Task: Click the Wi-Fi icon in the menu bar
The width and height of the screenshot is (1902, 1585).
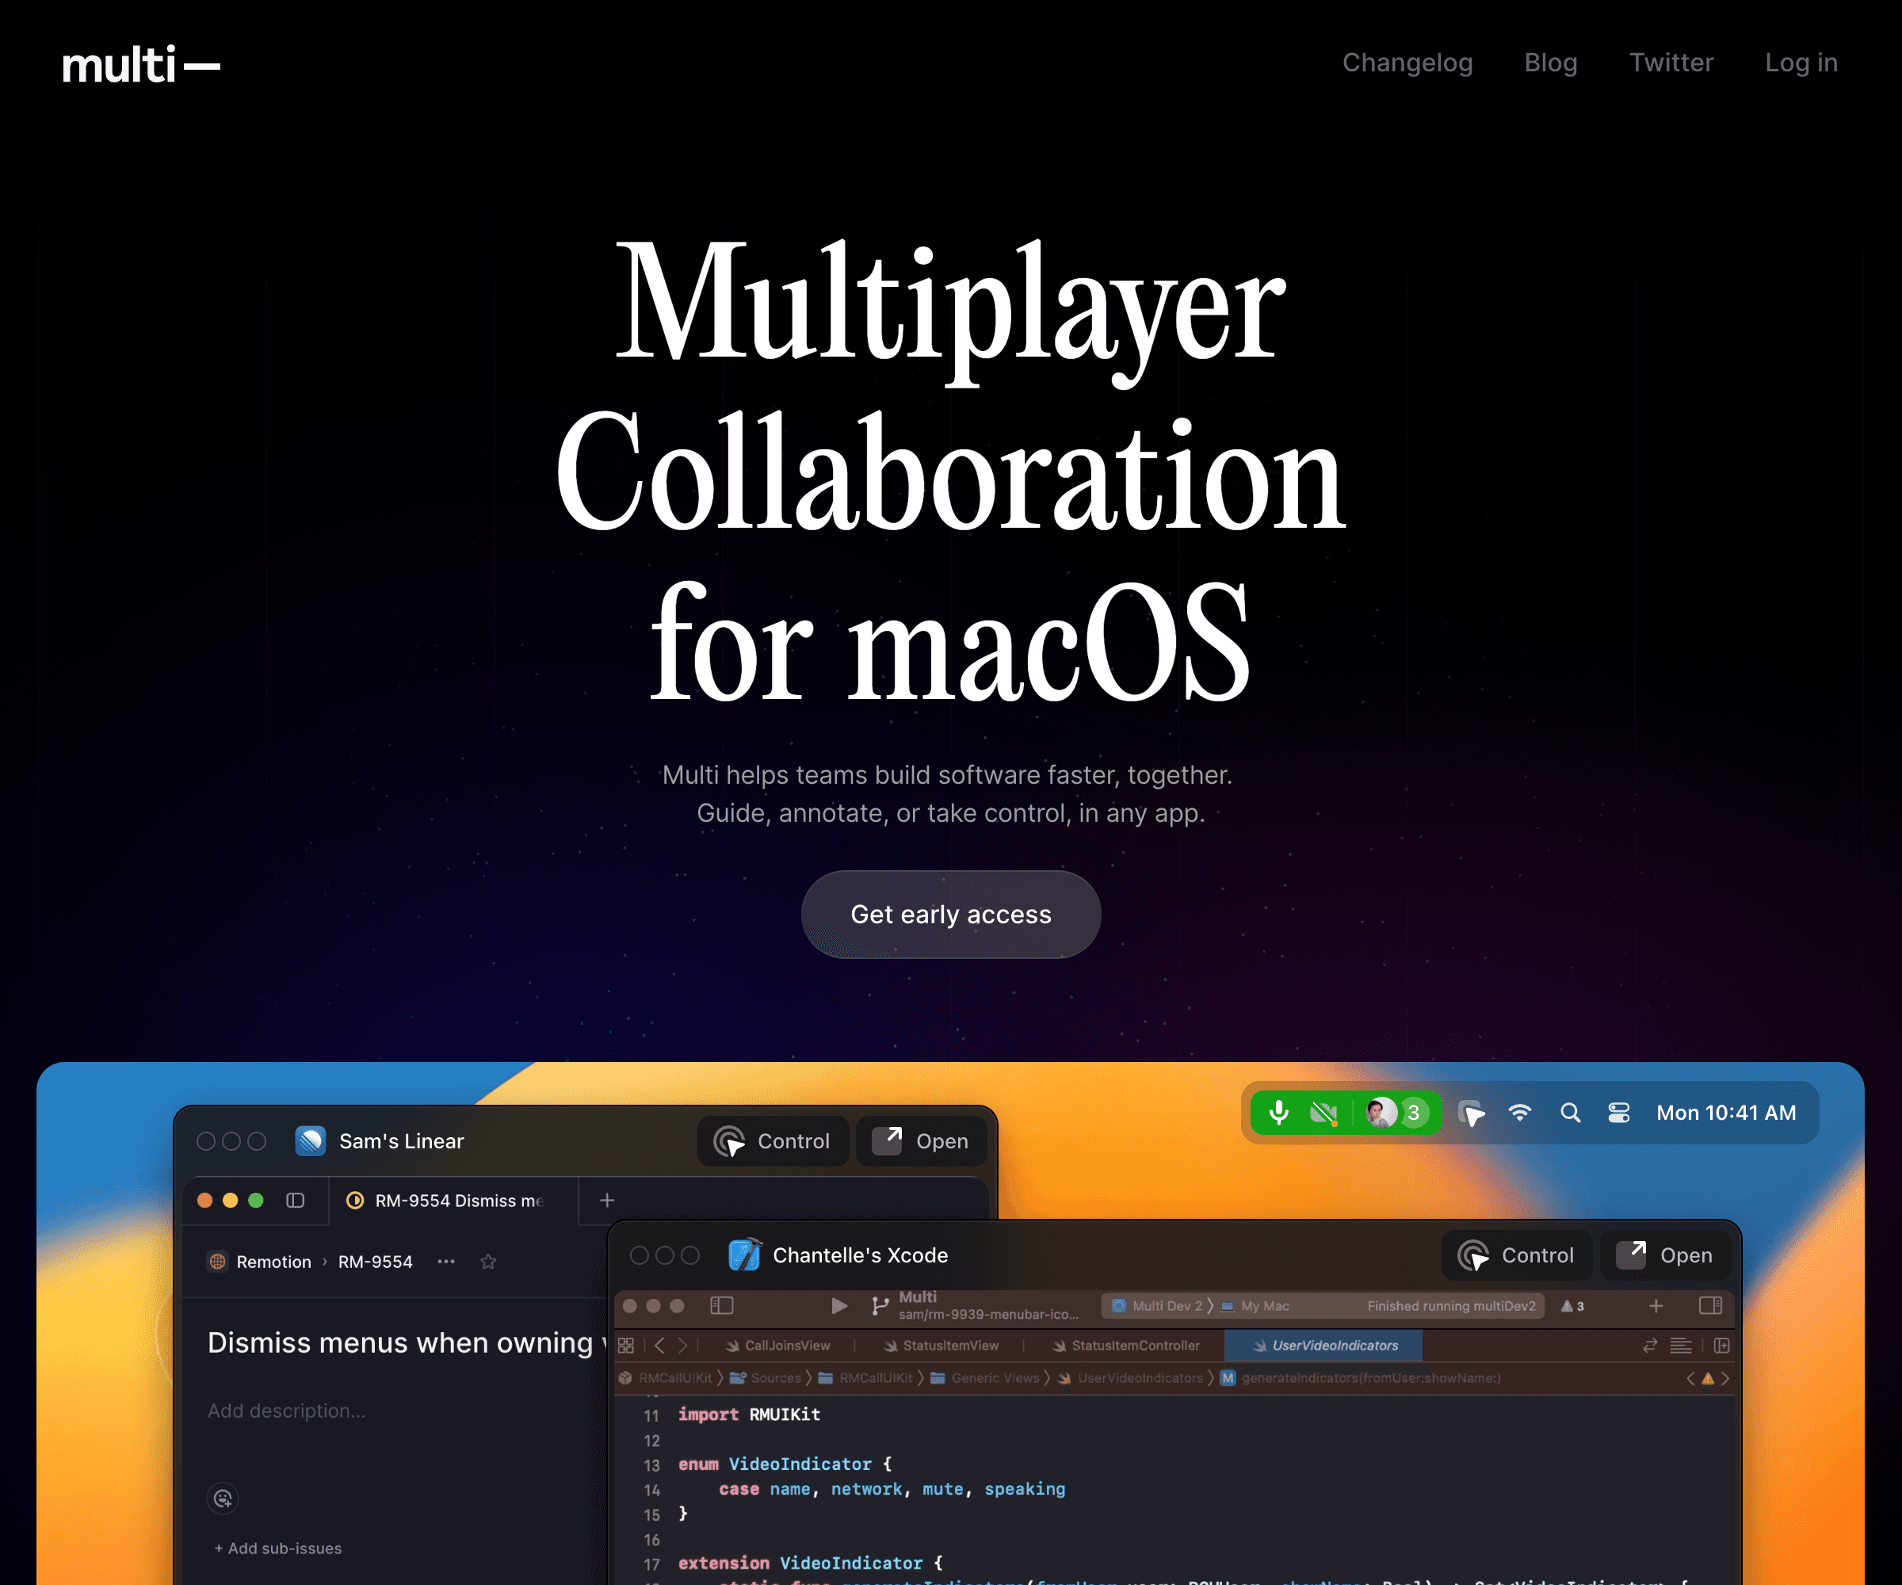Action: tap(1520, 1112)
